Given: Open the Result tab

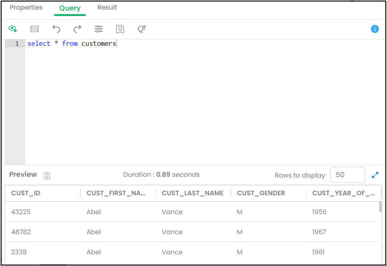Looking at the screenshot, I should pos(107,8).
